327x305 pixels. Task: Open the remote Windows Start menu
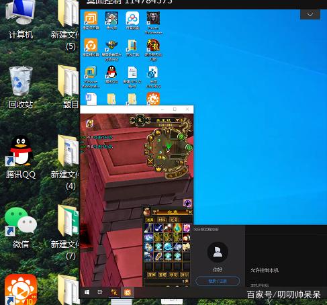tap(87, 292)
